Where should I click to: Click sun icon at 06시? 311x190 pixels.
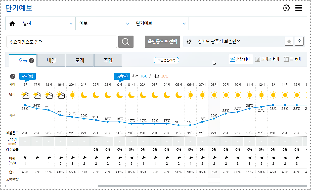pos(191,95)
